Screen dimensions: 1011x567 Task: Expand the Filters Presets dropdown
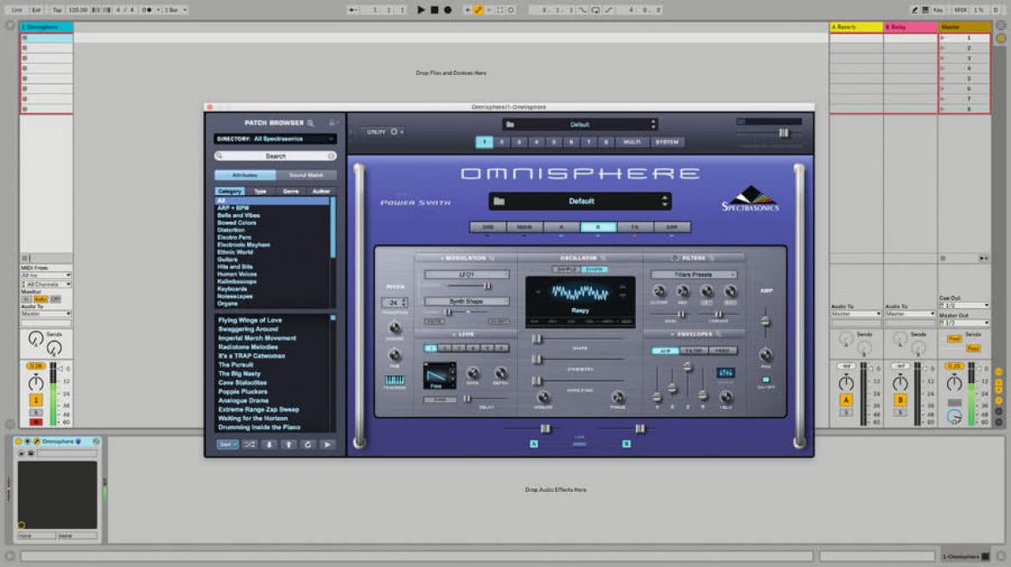[x=693, y=274]
